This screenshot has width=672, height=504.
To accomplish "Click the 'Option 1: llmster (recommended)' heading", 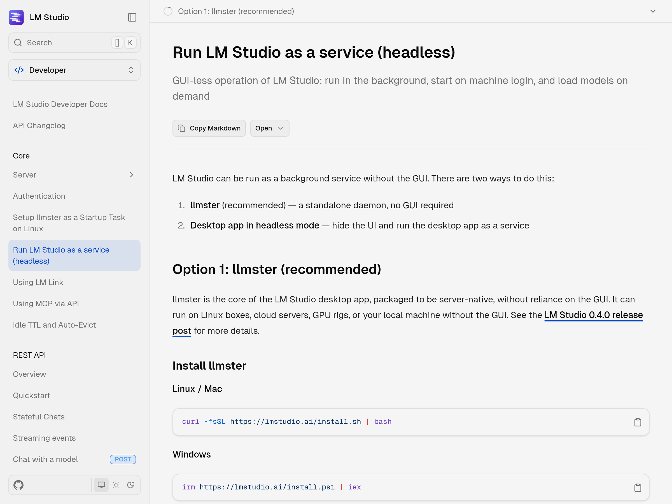I will coord(277,269).
